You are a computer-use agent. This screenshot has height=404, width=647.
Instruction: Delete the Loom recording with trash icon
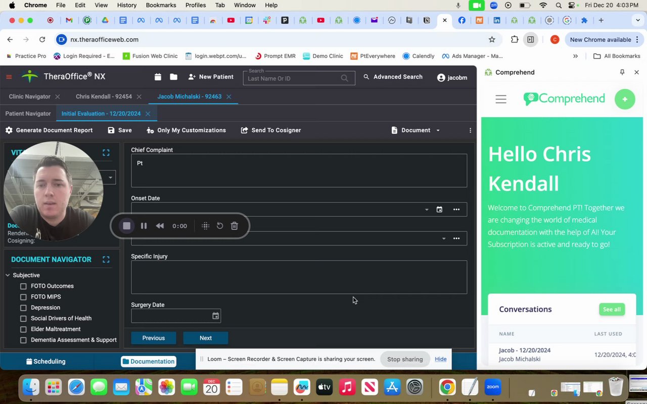[x=235, y=226]
